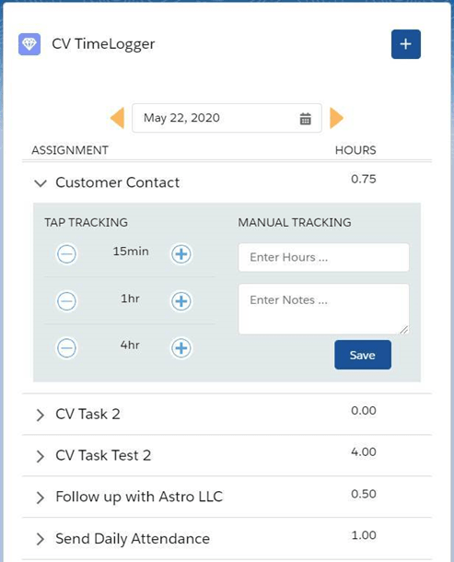The width and height of the screenshot is (454, 562).
Task: Click the blue plus button beside CV TimeLogger
Action: [x=405, y=44]
